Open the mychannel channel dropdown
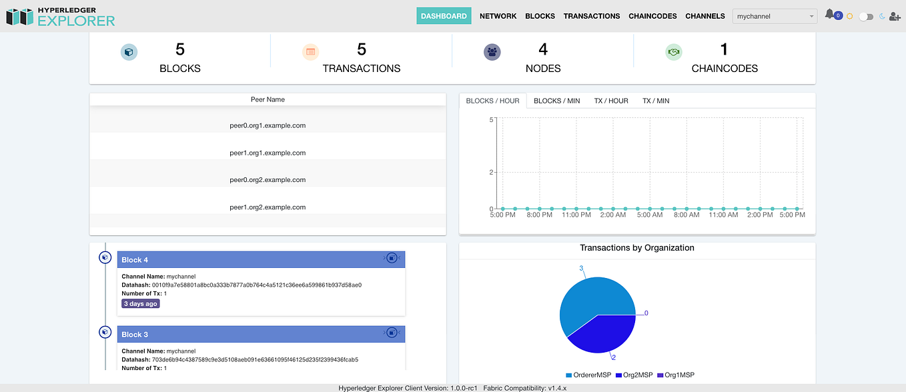 pyautogui.click(x=774, y=15)
